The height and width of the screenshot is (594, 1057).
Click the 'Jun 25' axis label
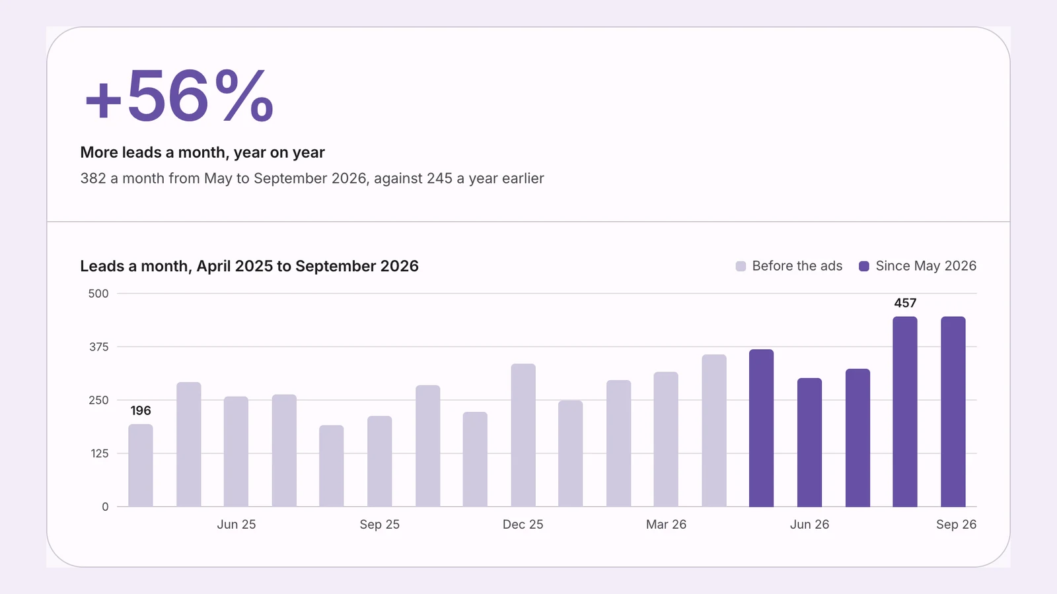point(237,524)
